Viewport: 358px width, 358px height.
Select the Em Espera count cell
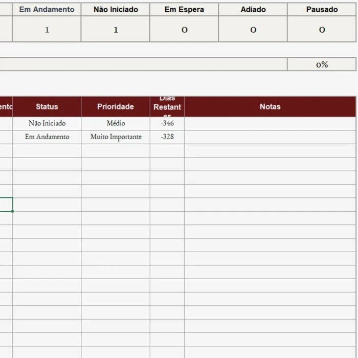tap(184, 29)
